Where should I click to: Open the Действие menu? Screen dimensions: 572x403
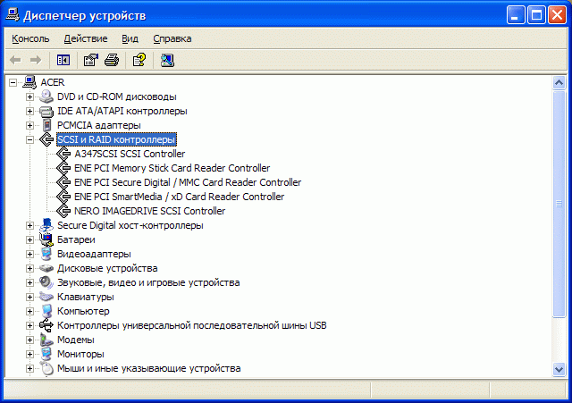click(x=86, y=38)
